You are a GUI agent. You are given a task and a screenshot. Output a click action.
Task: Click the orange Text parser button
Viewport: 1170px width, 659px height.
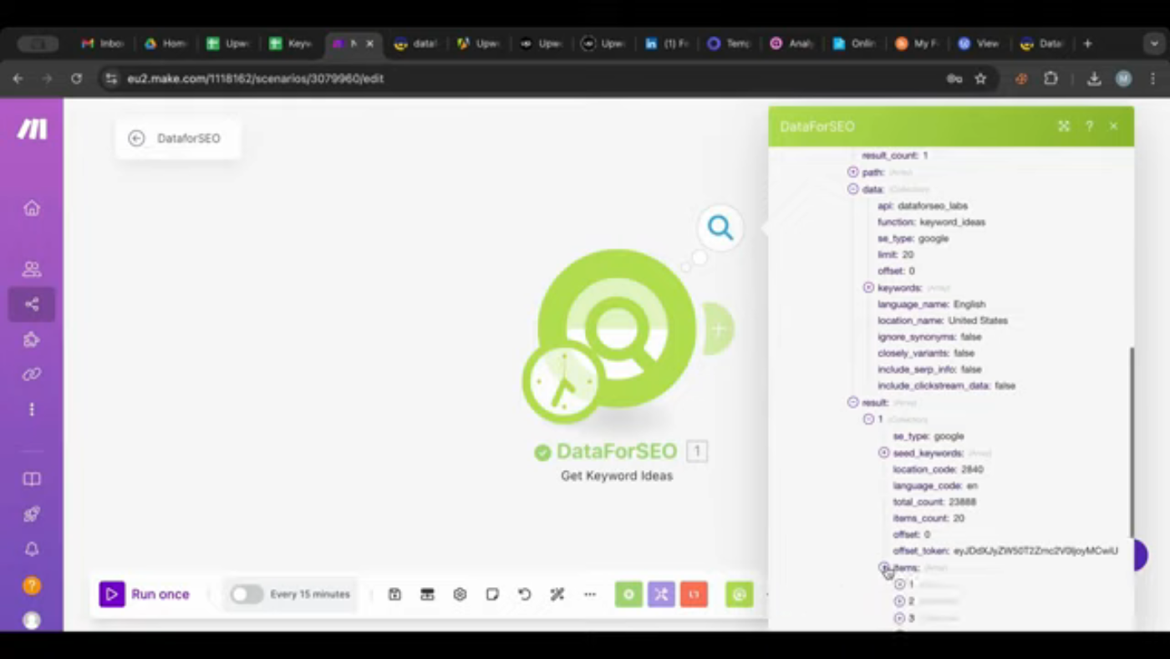[694, 594]
